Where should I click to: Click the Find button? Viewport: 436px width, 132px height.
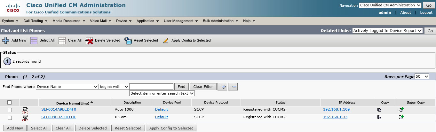[x=181, y=87]
